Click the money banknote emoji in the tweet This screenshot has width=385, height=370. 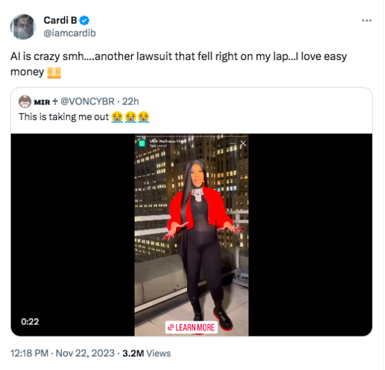pos(54,73)
